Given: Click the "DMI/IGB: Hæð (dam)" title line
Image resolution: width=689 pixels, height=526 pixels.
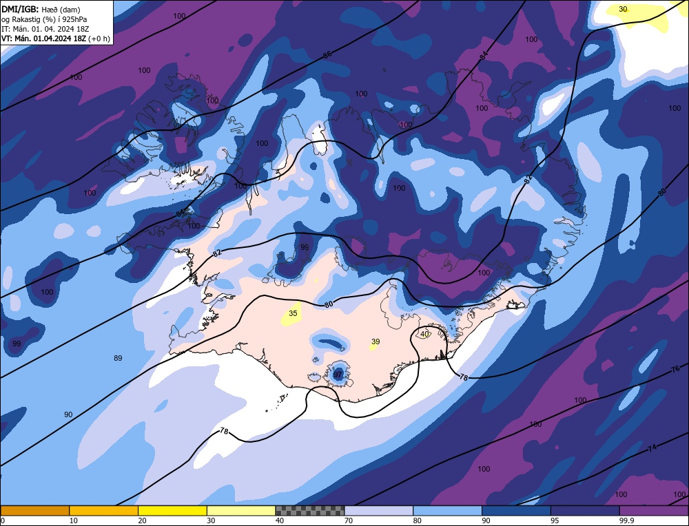Looking at the screenshot, I should point(41,9).
